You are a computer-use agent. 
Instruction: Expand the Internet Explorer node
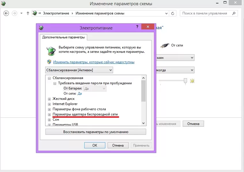click(49, 104)
